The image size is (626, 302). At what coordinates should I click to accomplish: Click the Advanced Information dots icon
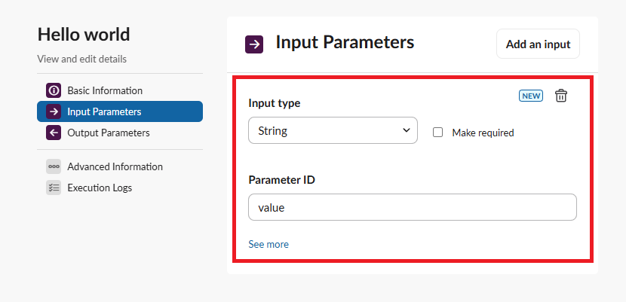pos(54,166)
